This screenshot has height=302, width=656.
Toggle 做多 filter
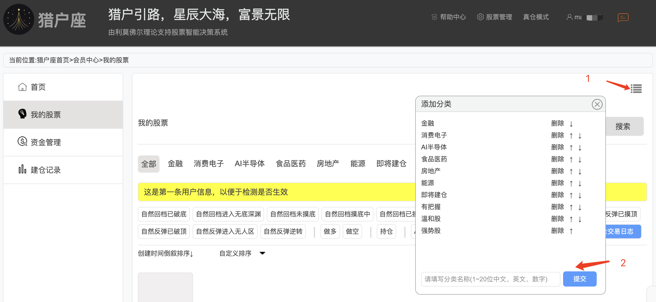[330, 231]
